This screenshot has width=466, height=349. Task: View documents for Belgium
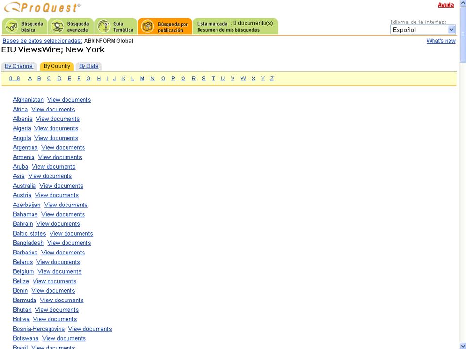(x=59, y=271)
